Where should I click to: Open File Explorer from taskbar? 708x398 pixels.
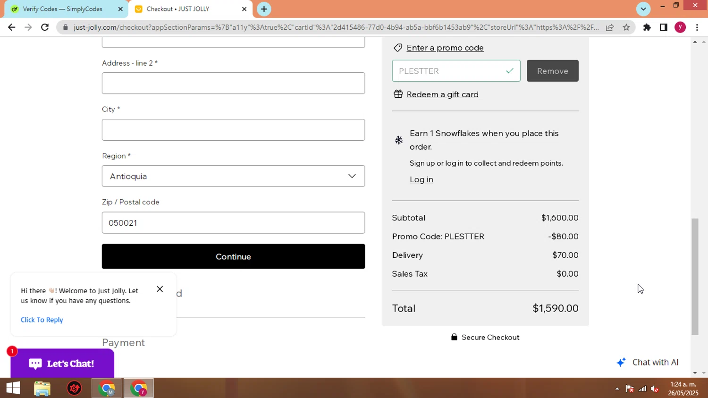click(42, 388)
